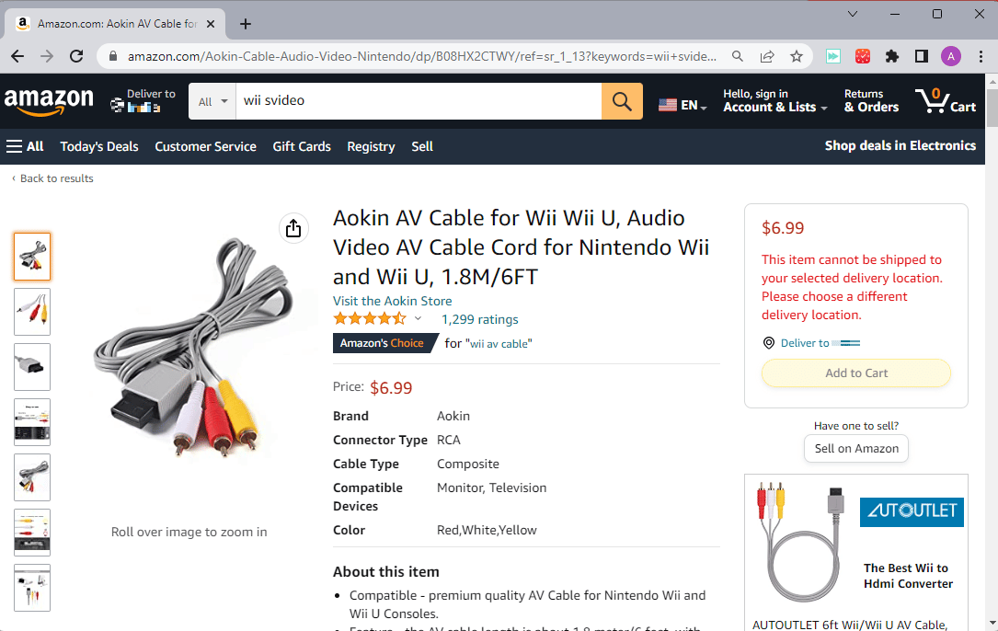Image resolution: width=998 pixels, height=631 pixels.
Task: Click the delivery location pin icon
Action: point(768,342)
